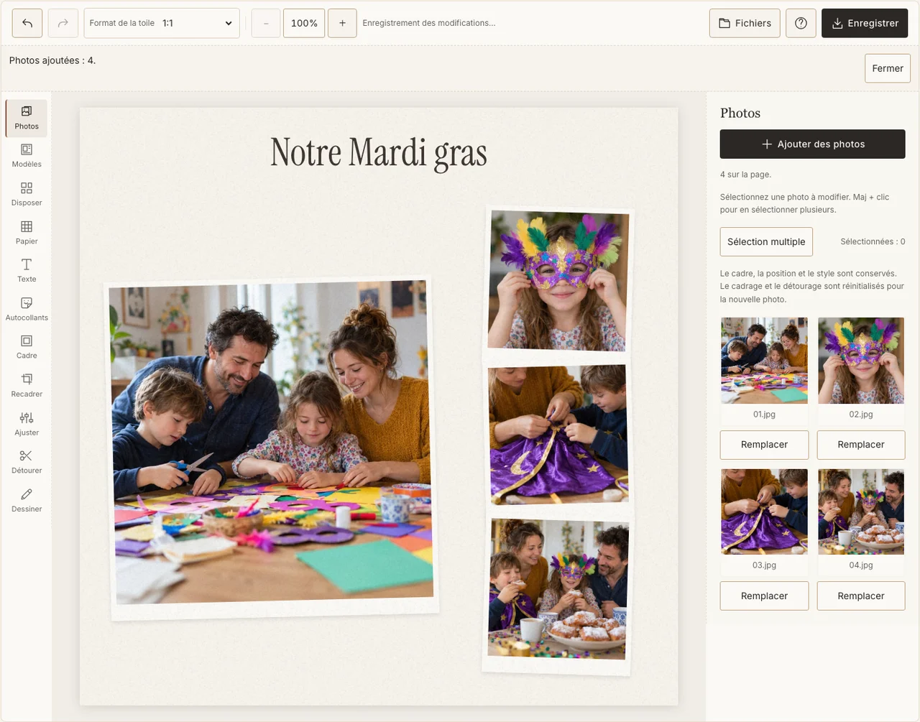Click Ajouter des photos button
The image size is (920, 722).
coord(812,144)
